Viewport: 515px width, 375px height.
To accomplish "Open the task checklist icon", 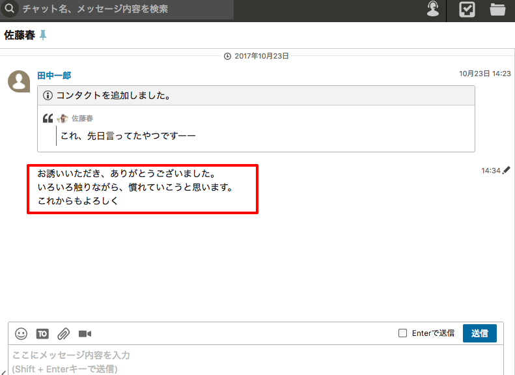I will 467,9.
